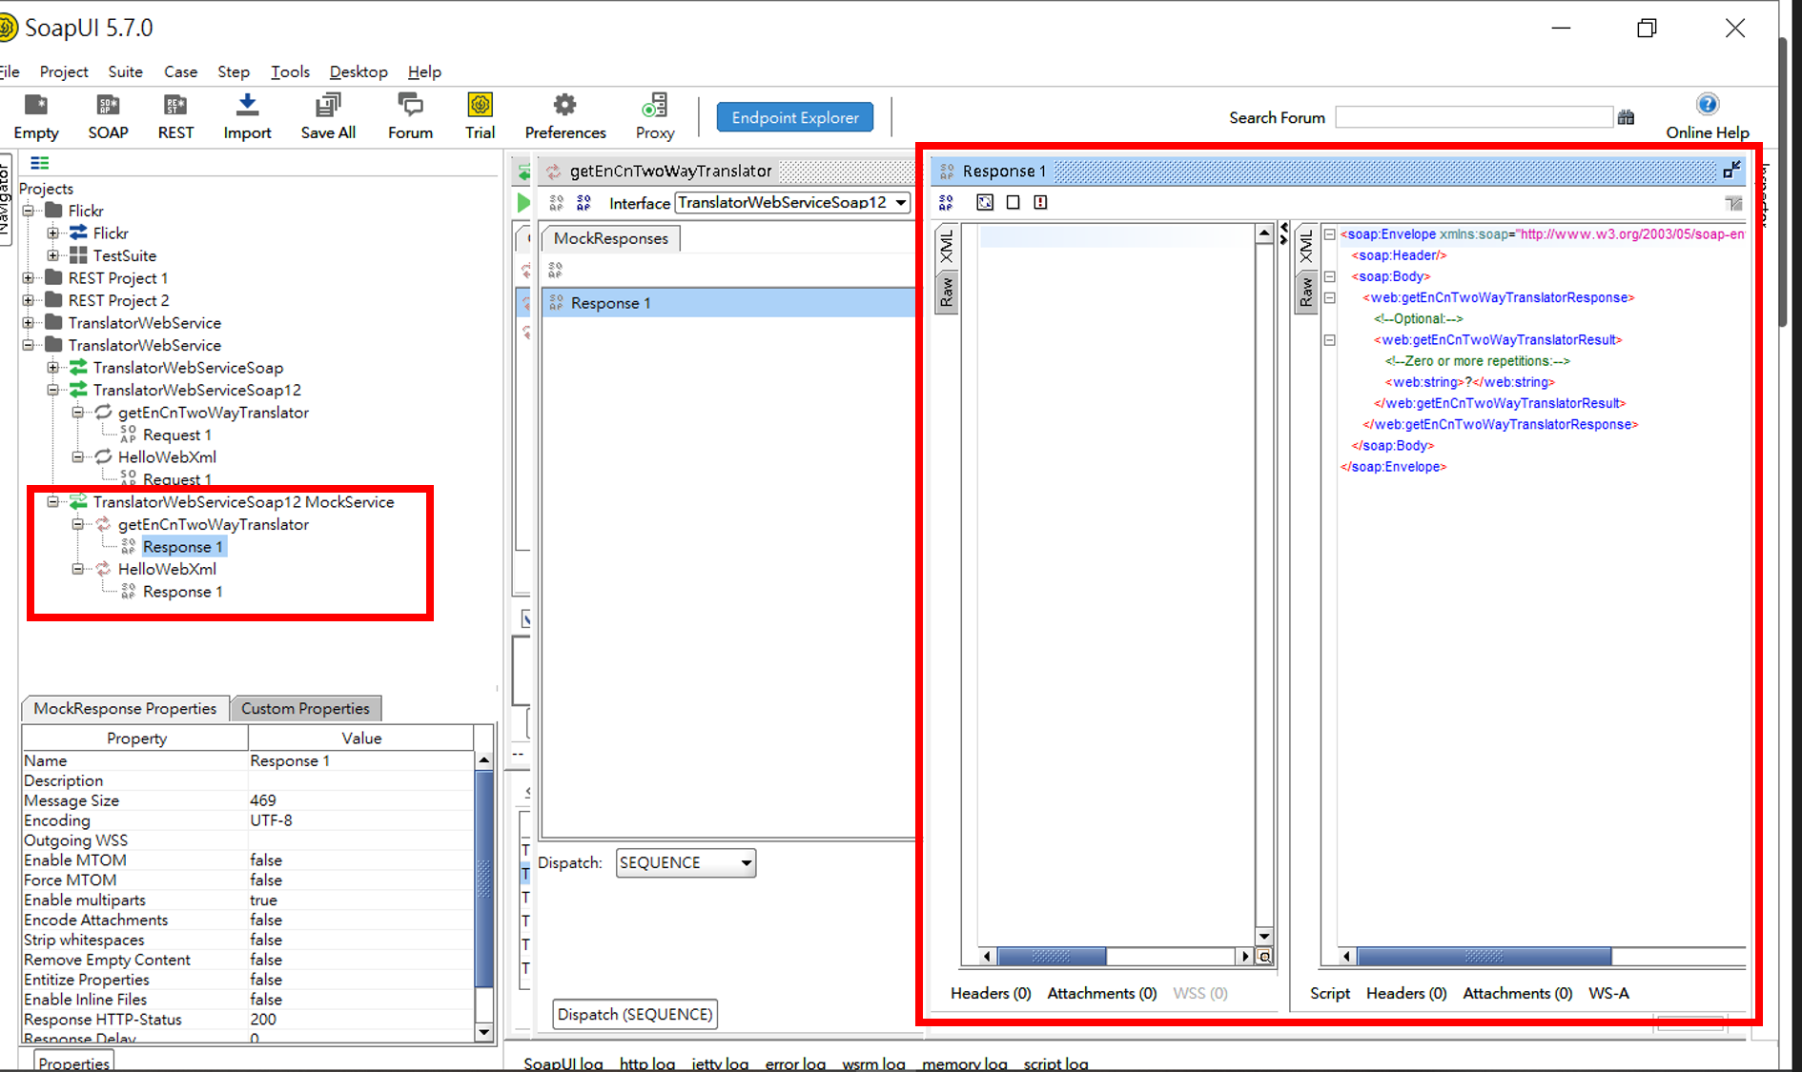Screen dimensions: 1802x1072
Task: Click the Search Forum input field
Action: coord(1473,117)
